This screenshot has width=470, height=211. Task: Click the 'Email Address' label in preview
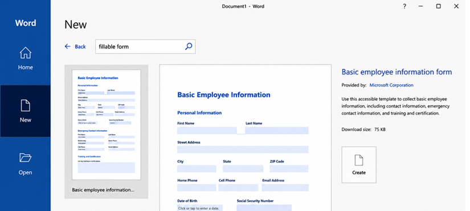[x=273, y=180]
